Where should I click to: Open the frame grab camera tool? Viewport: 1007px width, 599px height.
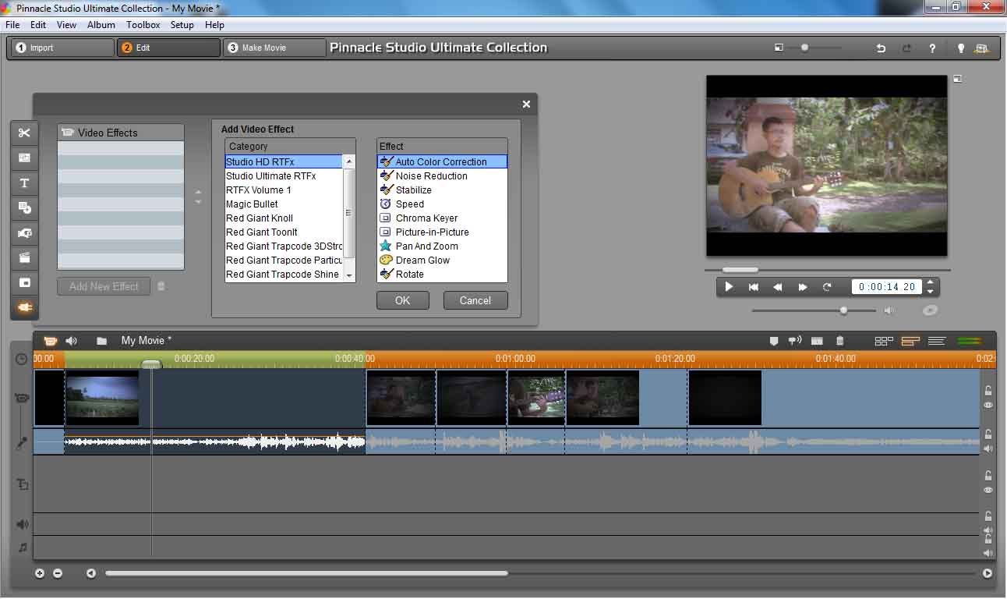(x=24, y=233)
